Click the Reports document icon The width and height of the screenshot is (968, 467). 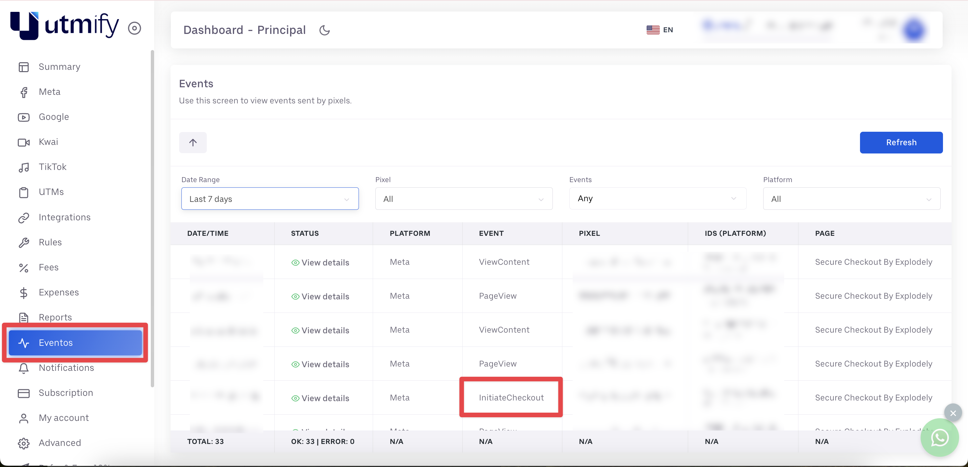click(24, 318)
